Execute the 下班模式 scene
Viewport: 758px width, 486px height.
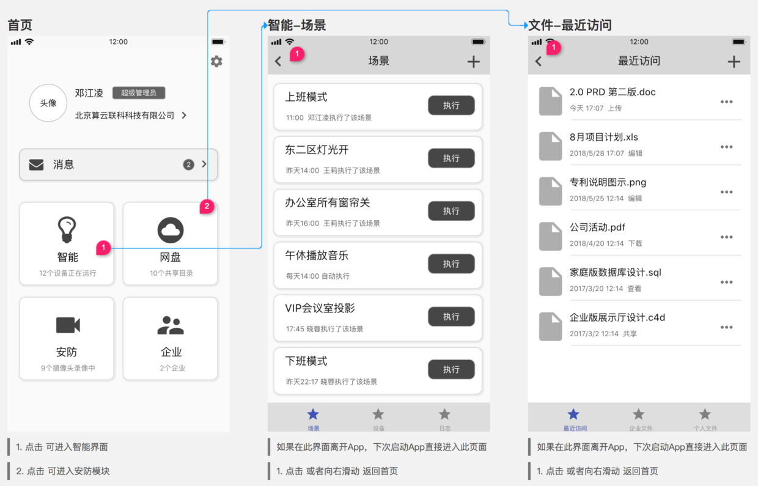pyautogui.click(x=451, y=369)
